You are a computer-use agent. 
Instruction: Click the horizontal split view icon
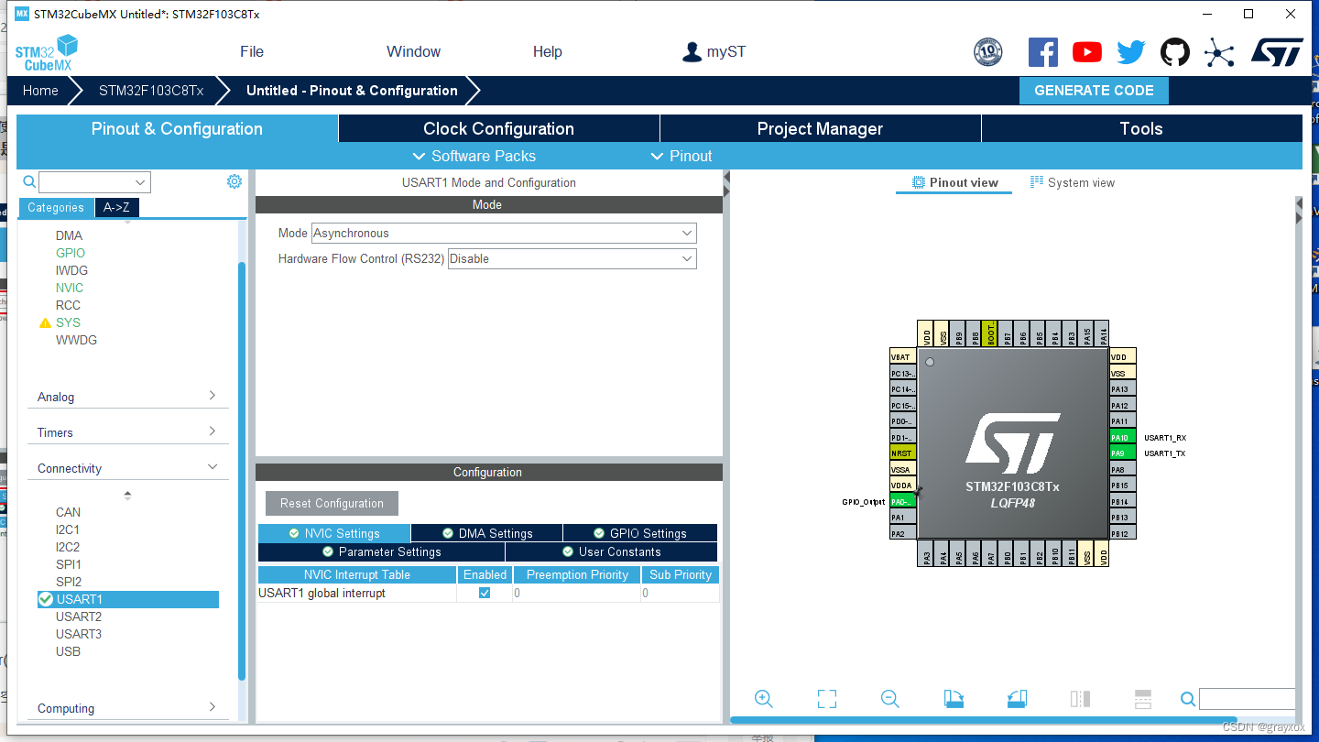point(1142,699)
